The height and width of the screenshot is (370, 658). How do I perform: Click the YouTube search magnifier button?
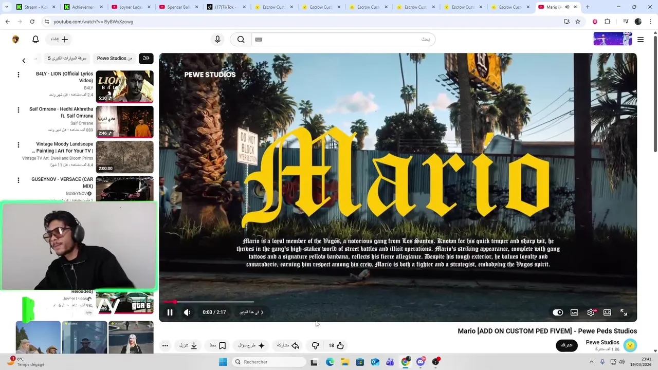coord(241,40)
